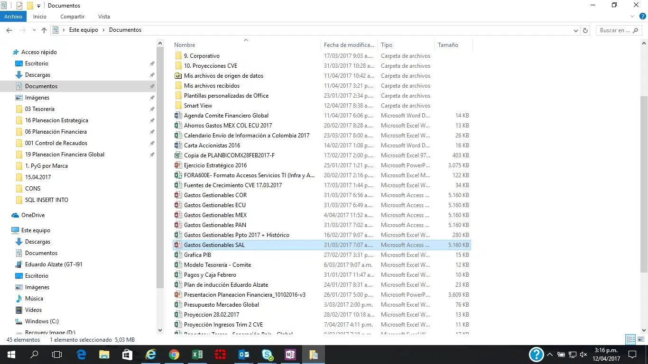Switch to the Compartir ribbon tab
The image size is (648, 364).
point(73,17)
